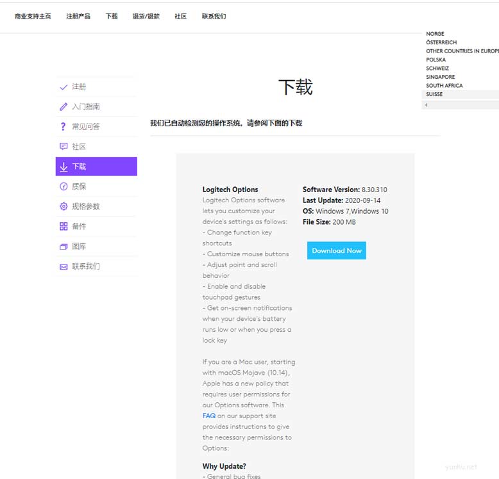
Task: Click the Download Now button
Action: tap(336, 250)
